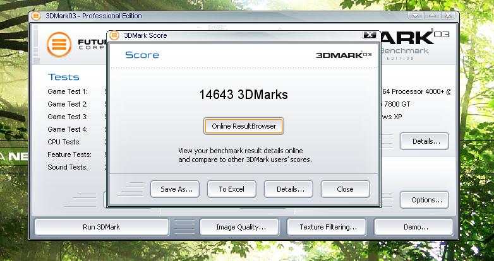Image resolution: width=494 pixels, height=261 pixels.
Task: Open Details… in the 3DMark Score dialog
Action: pos(289,189)
